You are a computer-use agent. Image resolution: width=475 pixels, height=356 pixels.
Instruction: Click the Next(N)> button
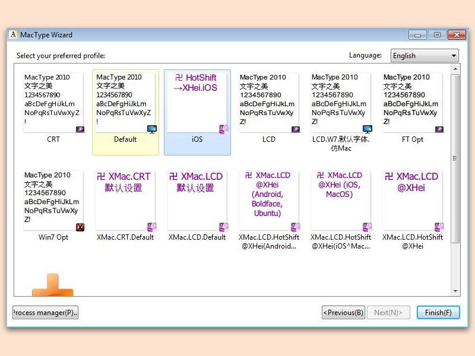click(x=388, y=313)
